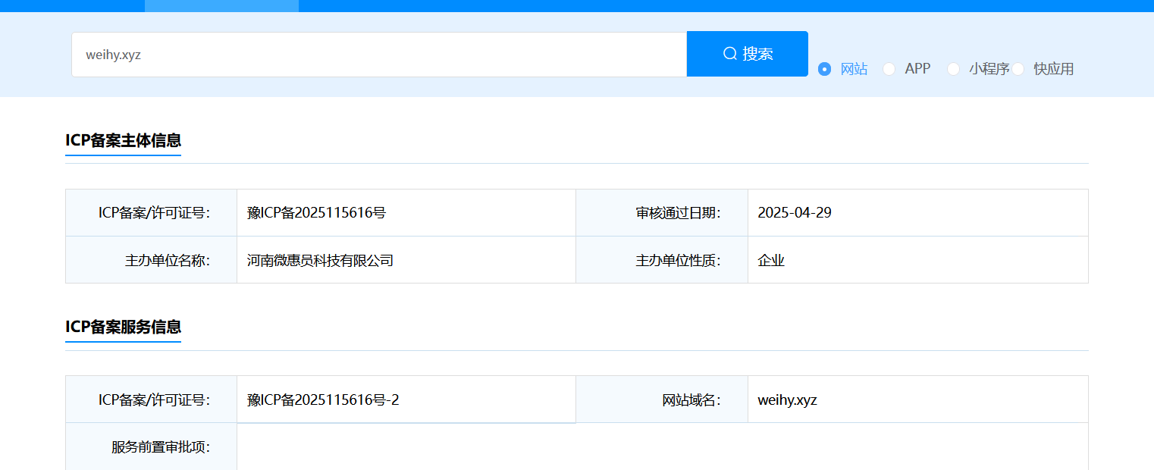Click the highlighted tab in the top bar
Image resolution: width=1154 pixels, height=470 pixels.
[x=221, y=6]
